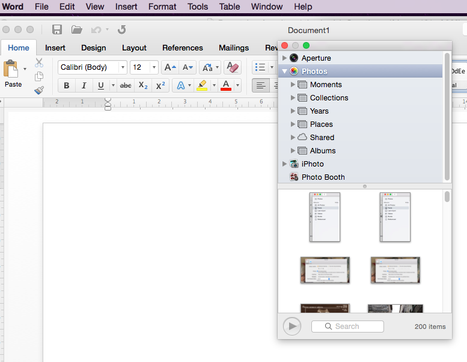
Task: Toggle strikethrough formatting
Action: [126, 85]
